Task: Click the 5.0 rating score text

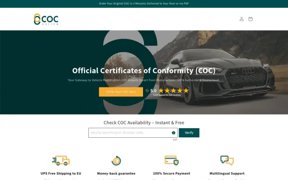Action: (154, 91)
